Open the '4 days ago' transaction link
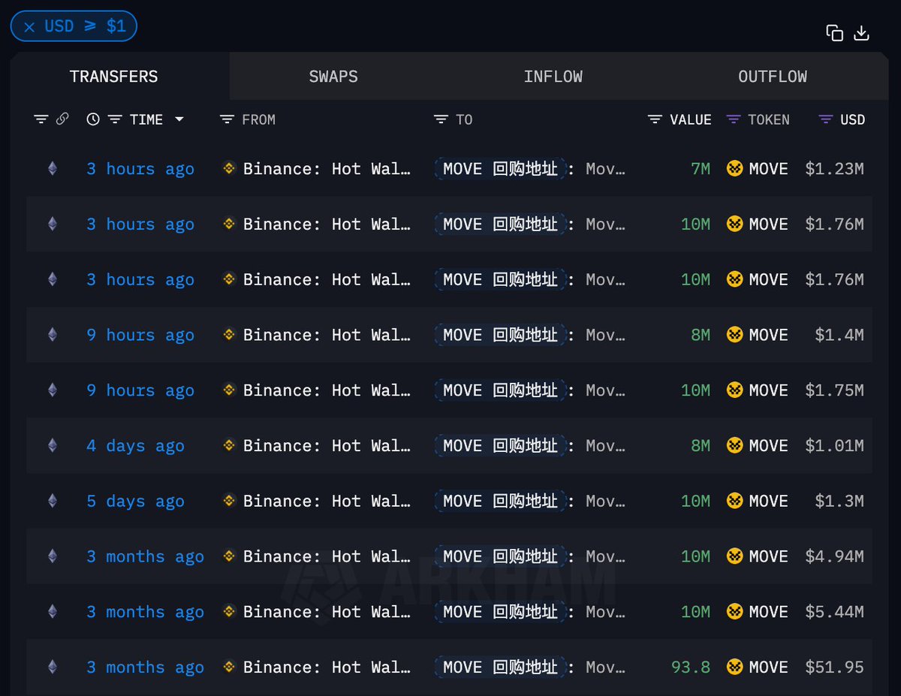 135,446
